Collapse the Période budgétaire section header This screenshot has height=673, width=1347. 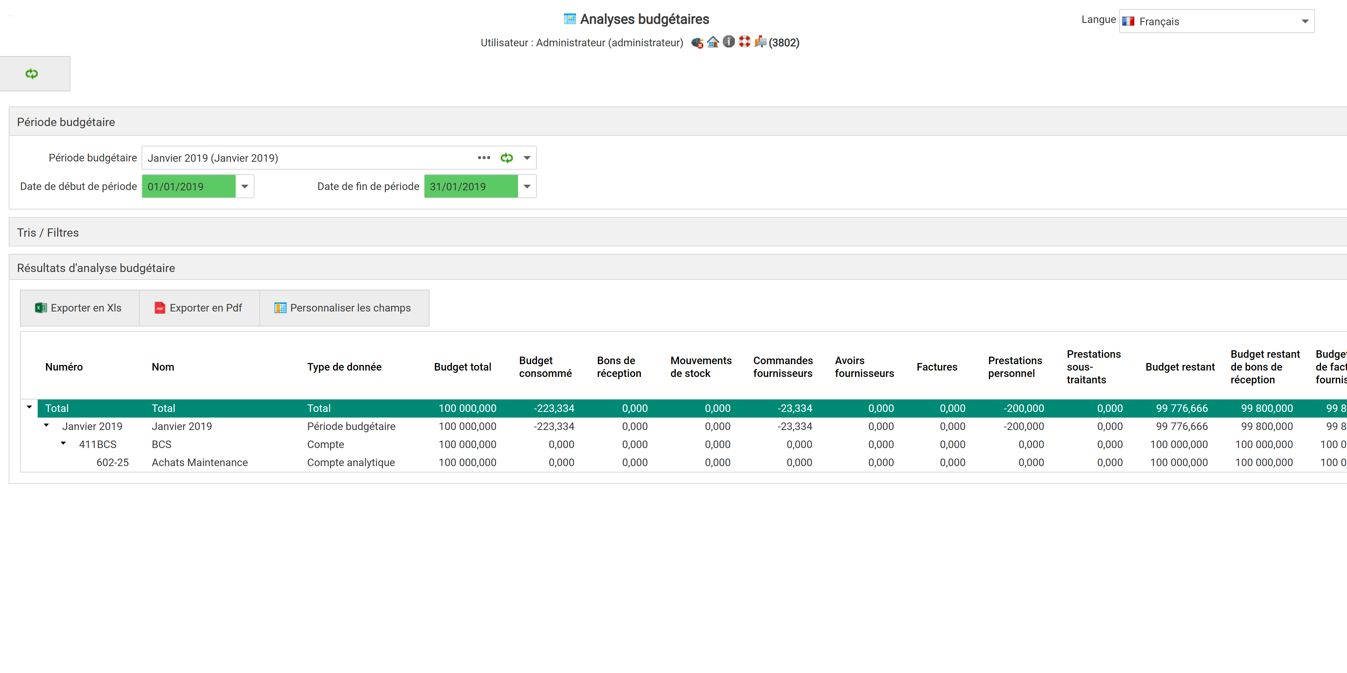pyautogui.click(x=678, y=122)
